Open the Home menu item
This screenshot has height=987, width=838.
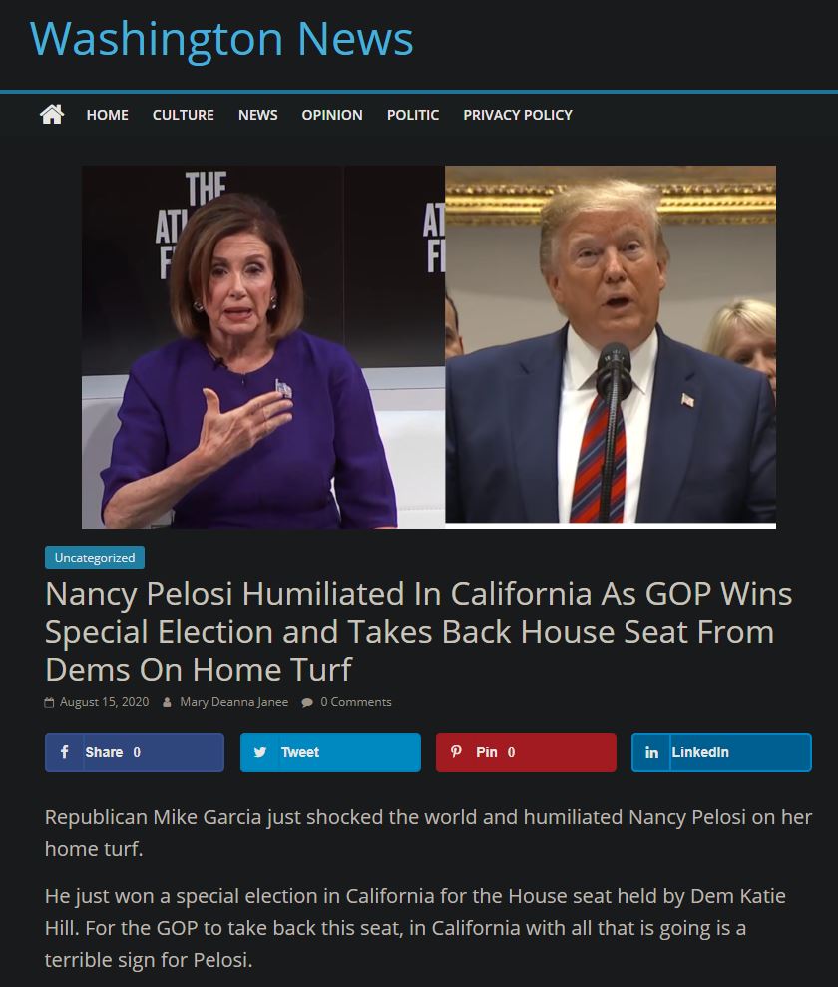107,115
